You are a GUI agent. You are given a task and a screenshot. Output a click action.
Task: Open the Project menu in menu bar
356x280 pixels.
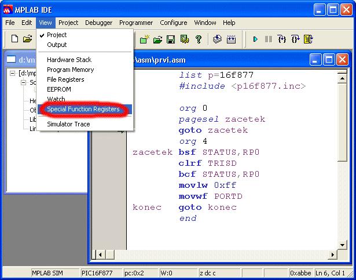tap(68, 23)
